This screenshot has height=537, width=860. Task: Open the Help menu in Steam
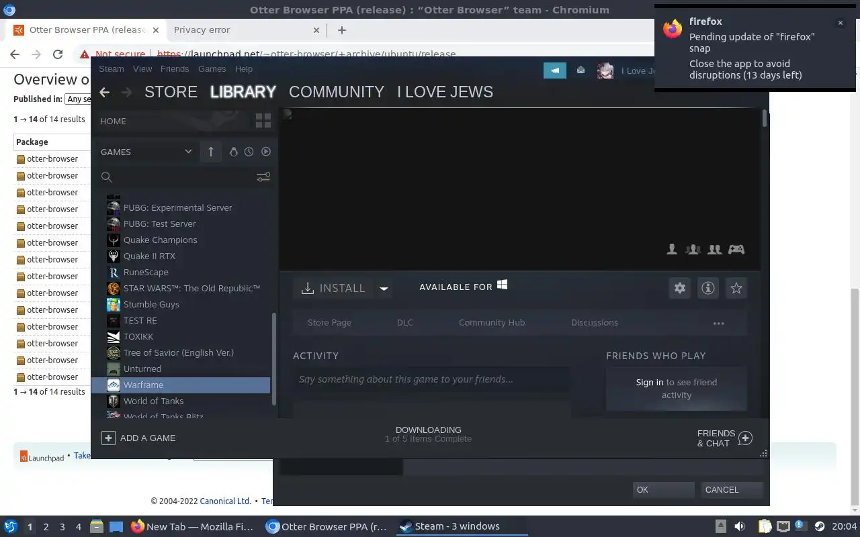point(244,68)
